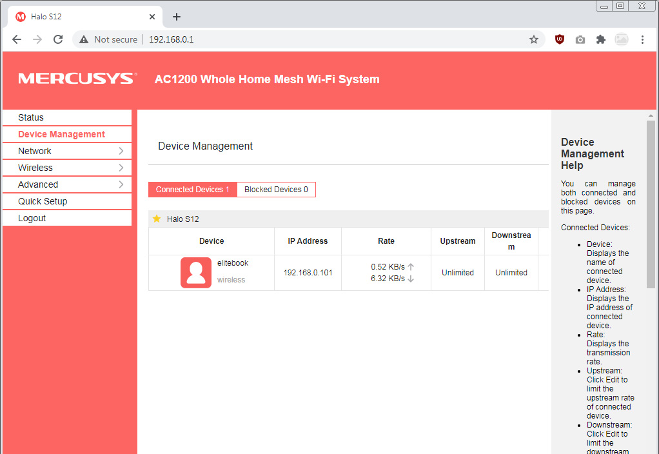Click the 0.52 KB/s upload rate
Image resolution: width=659 pixels, height=454 pixels.
point(388,267)
